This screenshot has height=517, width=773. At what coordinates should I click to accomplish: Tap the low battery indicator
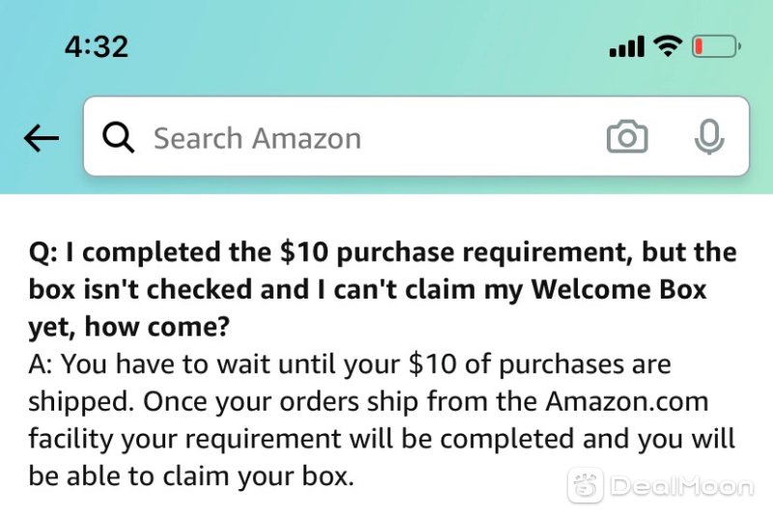click(716, 46)
